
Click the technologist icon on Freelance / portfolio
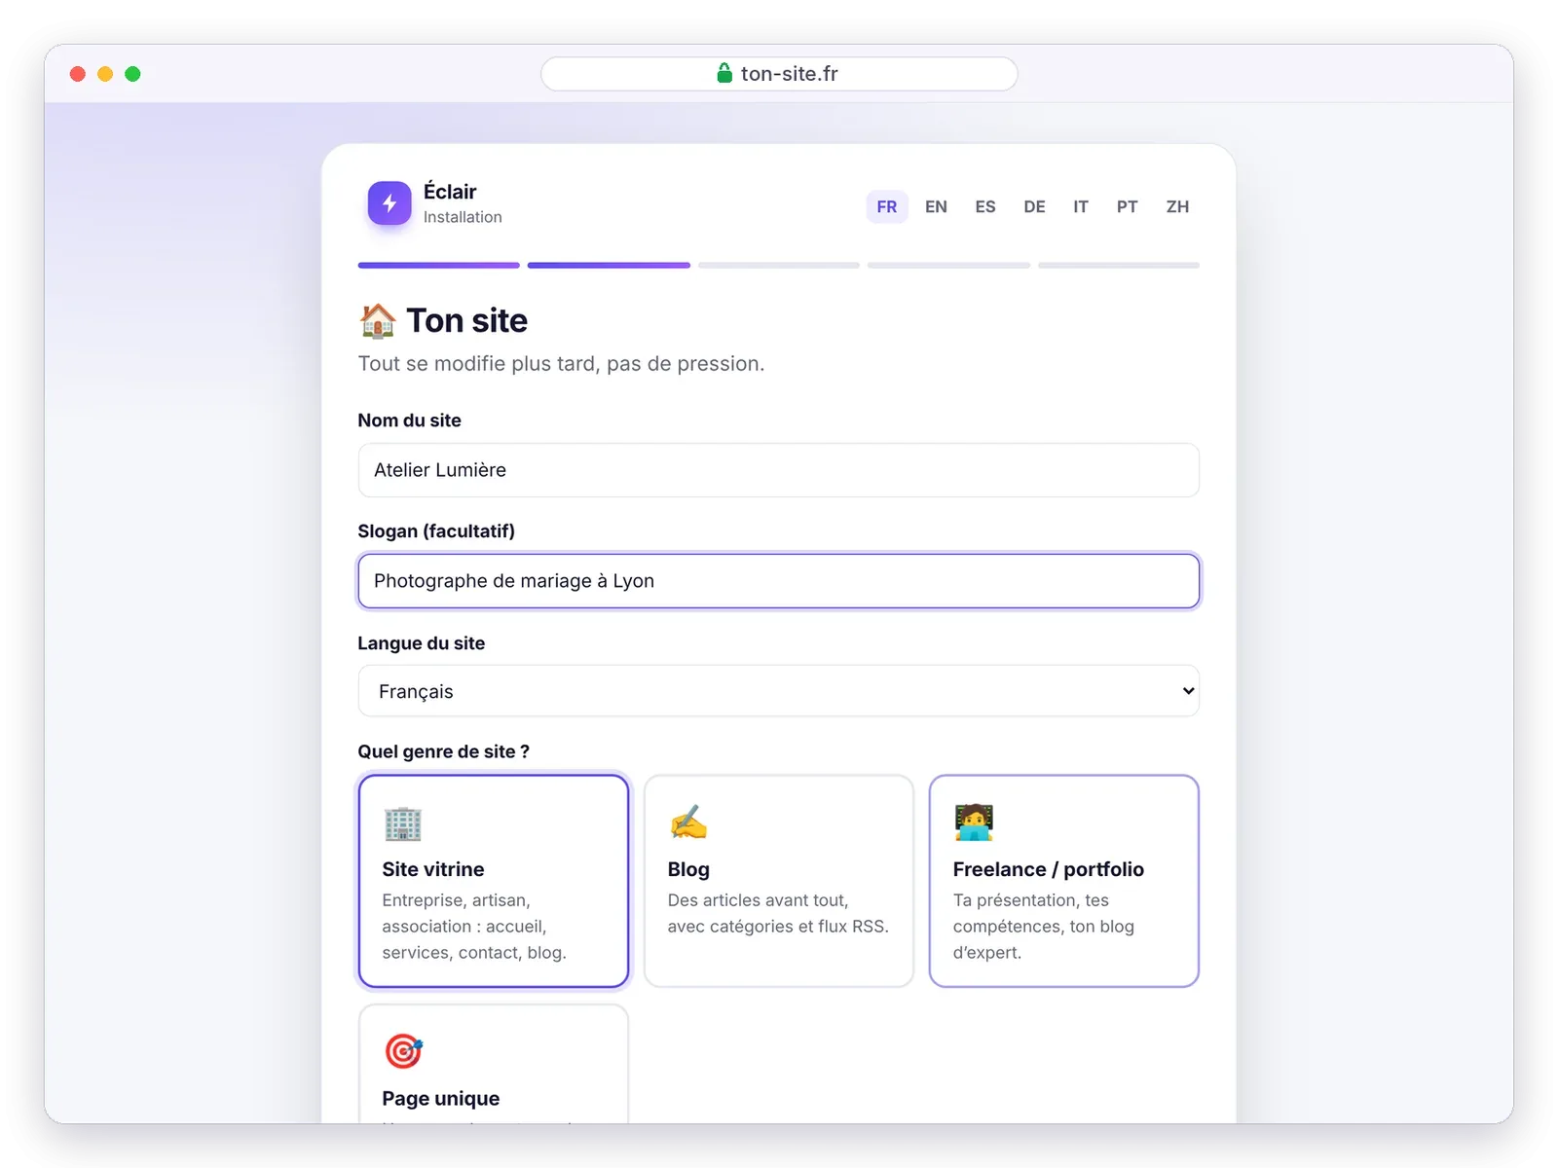(974, 822)
